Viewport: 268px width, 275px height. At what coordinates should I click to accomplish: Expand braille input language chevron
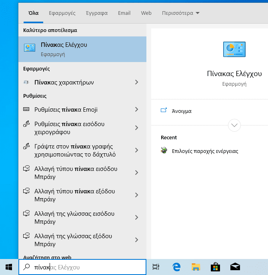[136, 217]
